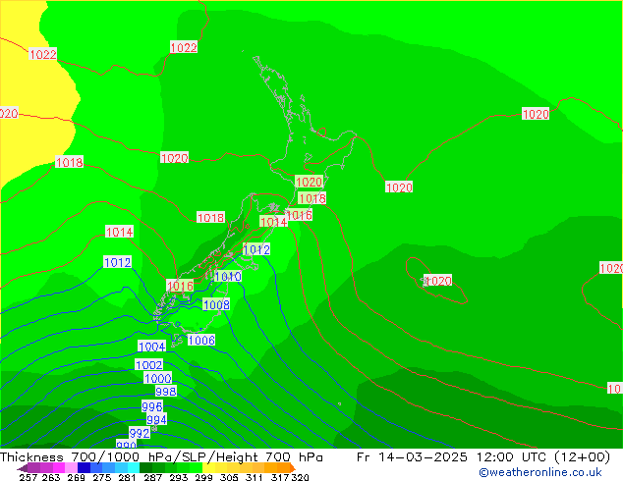Click legend value 269
The image size is (623, 481).
[76, 477]
